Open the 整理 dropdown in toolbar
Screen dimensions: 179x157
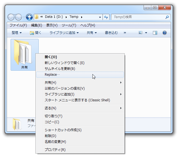click(17, 33)
